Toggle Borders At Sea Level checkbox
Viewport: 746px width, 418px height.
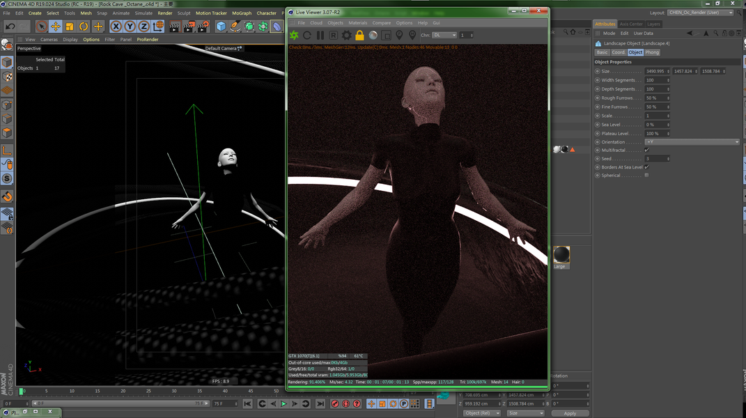[646, 167]
